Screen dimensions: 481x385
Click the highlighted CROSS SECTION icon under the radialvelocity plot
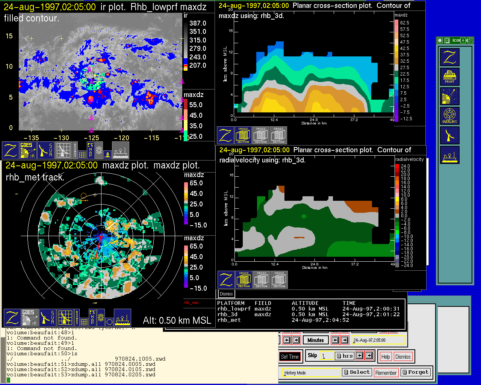coord(244,280)
